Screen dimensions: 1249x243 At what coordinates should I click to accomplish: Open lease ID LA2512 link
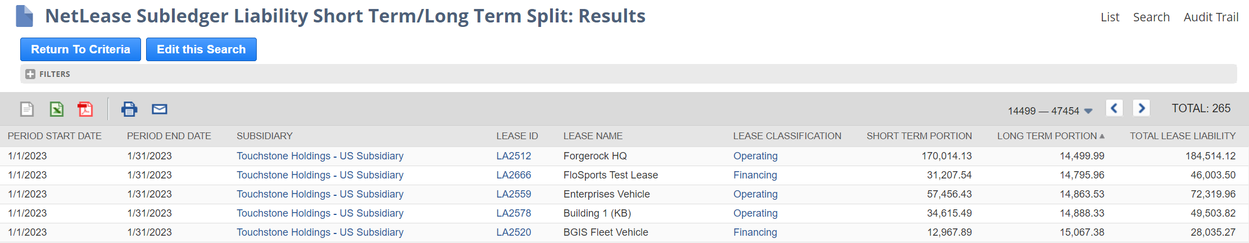514,156
